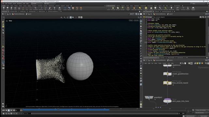The width and height of the screenshot is (209, 117).
Task: Switch to the Performance Monitor tab
Action: pos(167,12)
